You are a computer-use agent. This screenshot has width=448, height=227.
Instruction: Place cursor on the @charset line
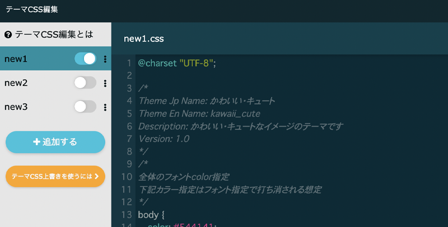pos(176,63)
